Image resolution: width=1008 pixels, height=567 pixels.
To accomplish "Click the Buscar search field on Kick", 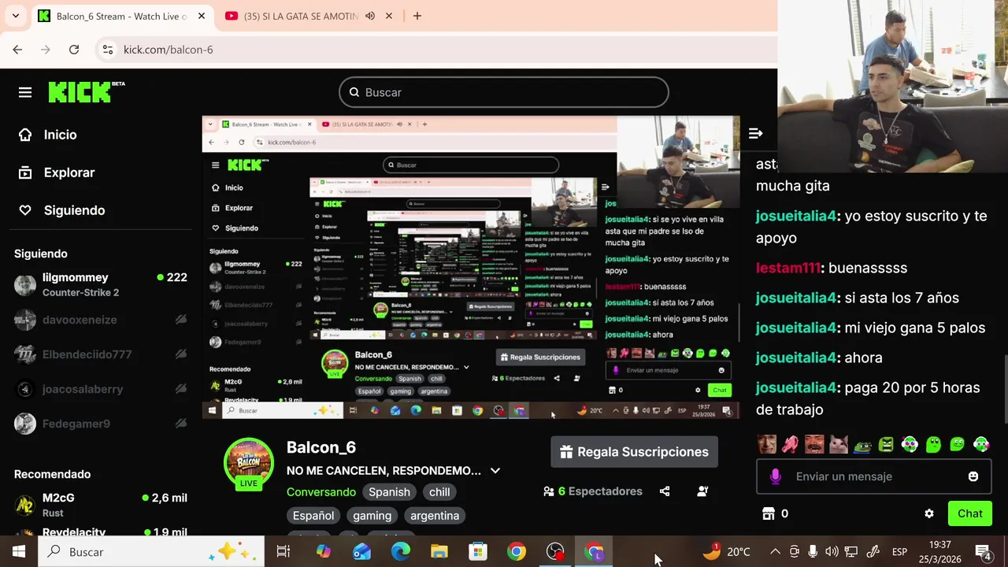I will coord(504,92).
